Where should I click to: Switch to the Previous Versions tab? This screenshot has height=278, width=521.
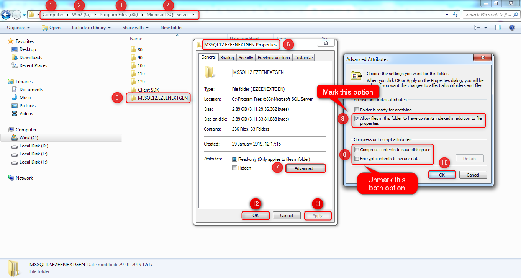point(274,58)
